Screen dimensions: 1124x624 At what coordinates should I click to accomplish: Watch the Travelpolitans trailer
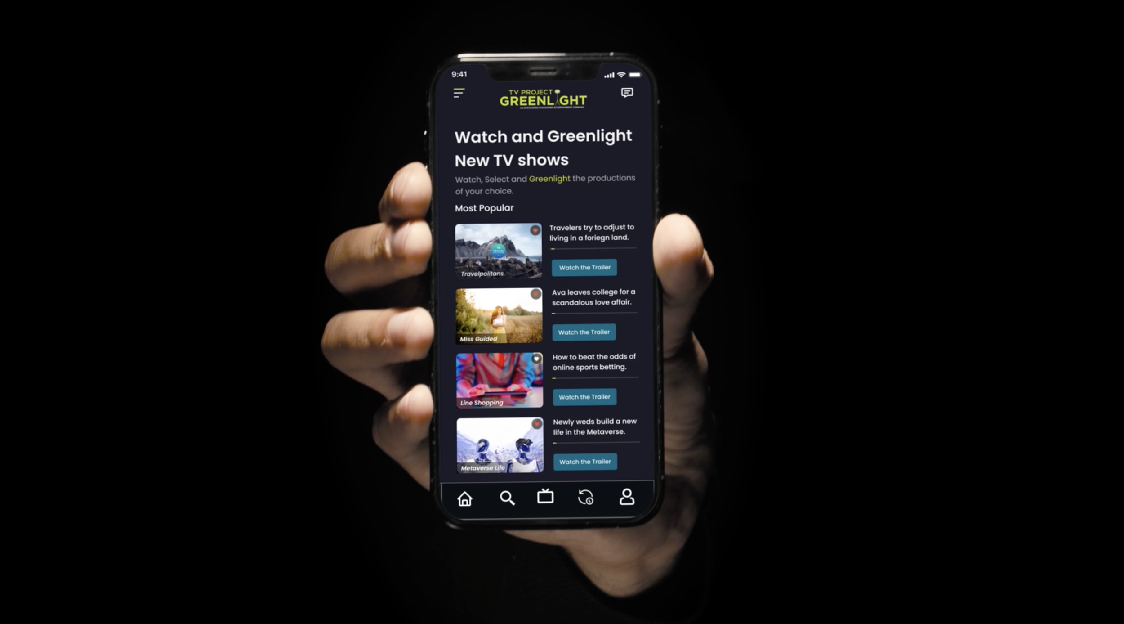pyautogui.click(x=584, y=267)
